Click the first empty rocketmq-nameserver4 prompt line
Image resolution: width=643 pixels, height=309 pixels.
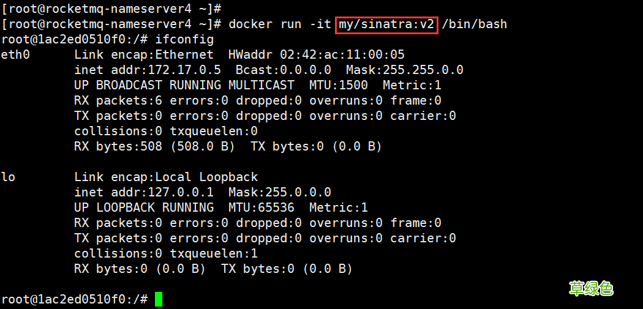[111, 9]
